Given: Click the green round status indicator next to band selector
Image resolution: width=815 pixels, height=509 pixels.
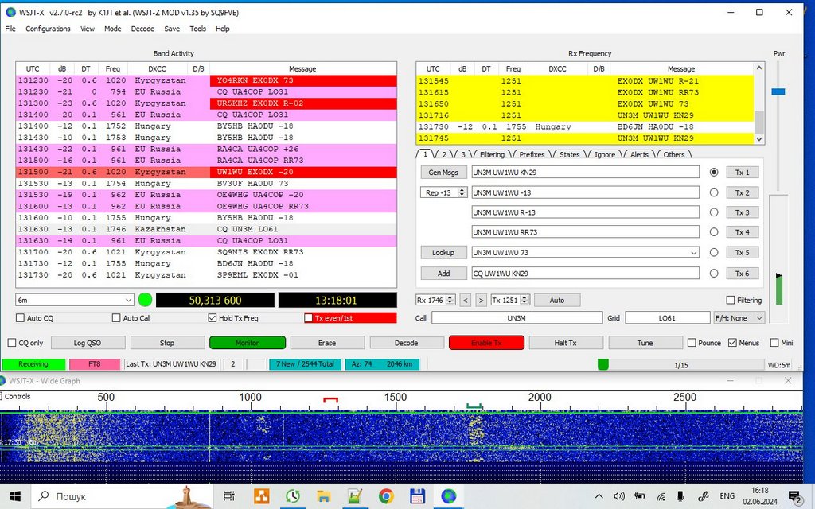Looking at the screenshot, I should pyautogui.click(x=145, y=300).
